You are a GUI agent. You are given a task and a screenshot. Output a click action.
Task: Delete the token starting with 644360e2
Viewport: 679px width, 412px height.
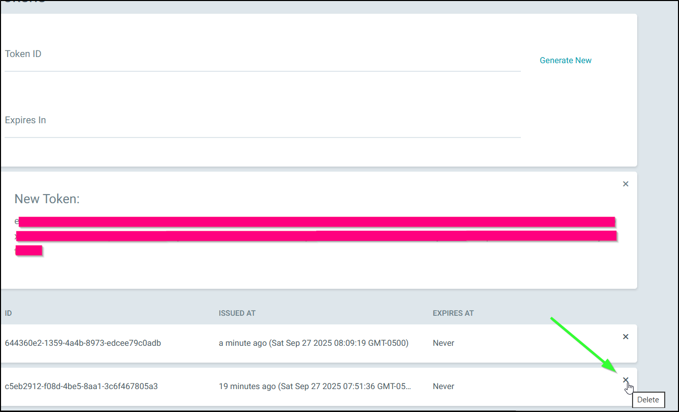click(625, 337)
